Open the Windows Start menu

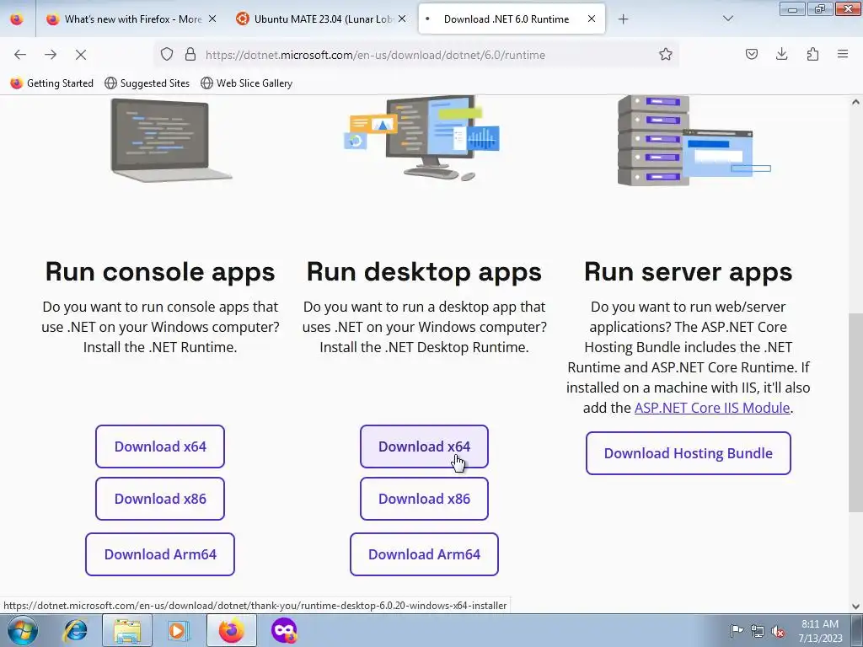23,630
